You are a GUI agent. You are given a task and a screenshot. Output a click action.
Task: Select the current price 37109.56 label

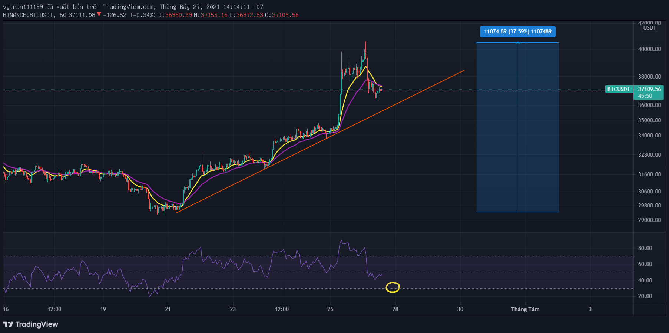649,89
